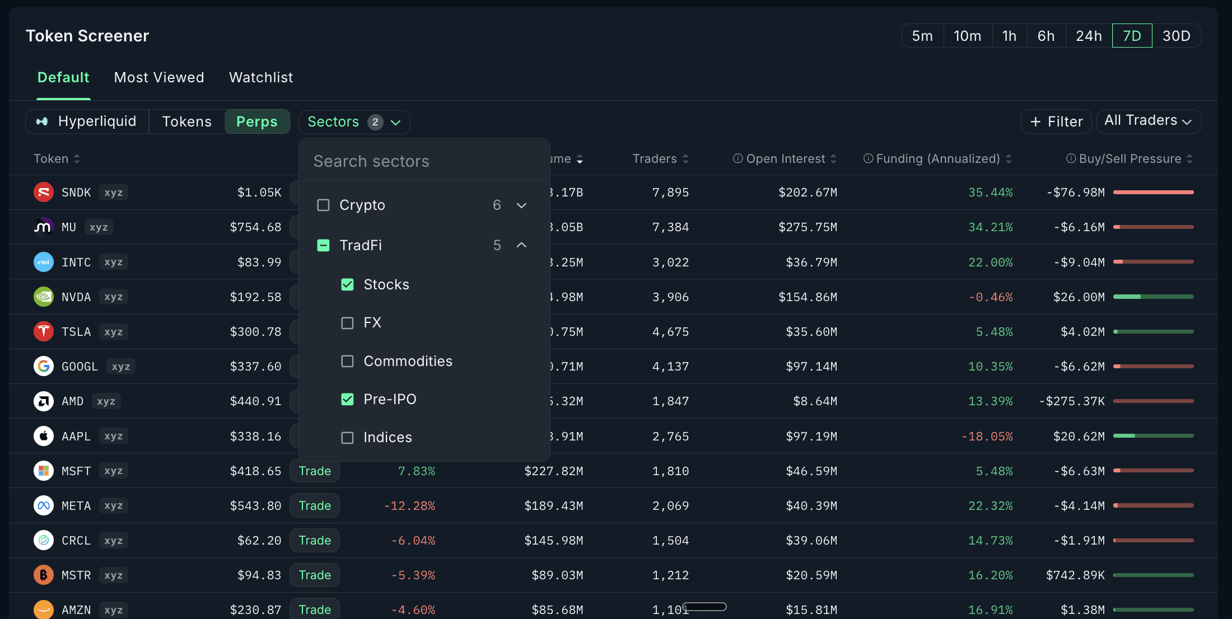Select the 30D timeframe tab
The image size is (1232, 619).
coord(1176,36)
